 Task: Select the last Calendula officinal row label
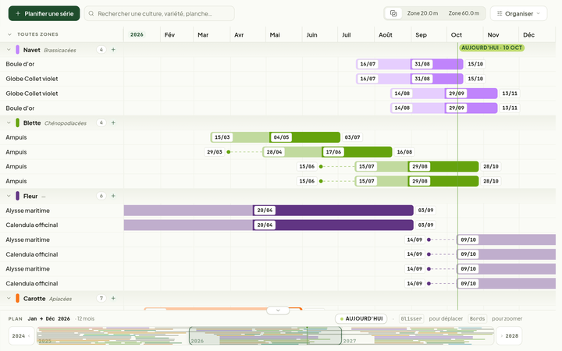(32, 283)
